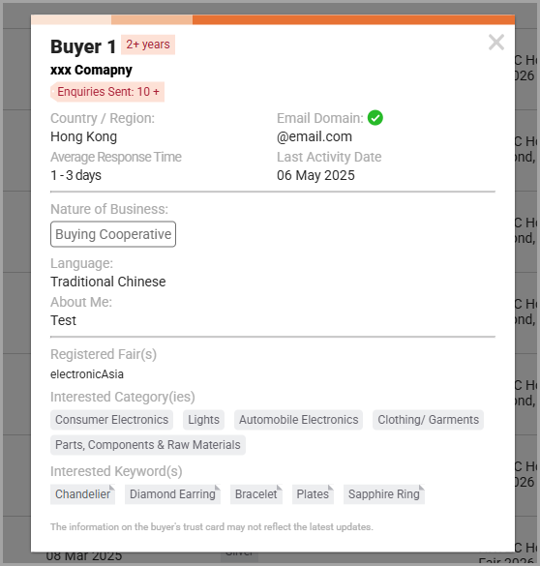
Task: Click the green email domain verified checkmark
Action: coord(375,118)
